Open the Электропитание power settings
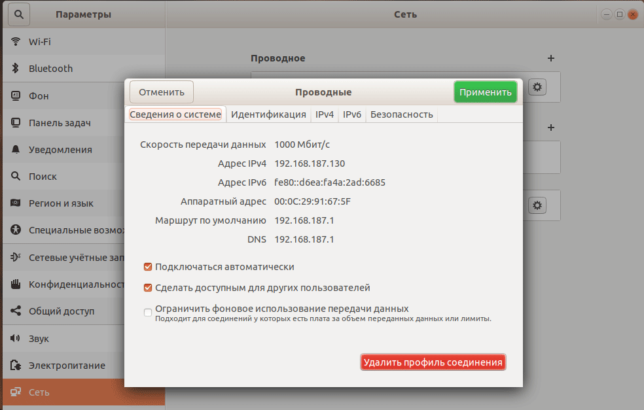Image resolution: width=644 pixels, height=410 pixels. click(63, 366)
